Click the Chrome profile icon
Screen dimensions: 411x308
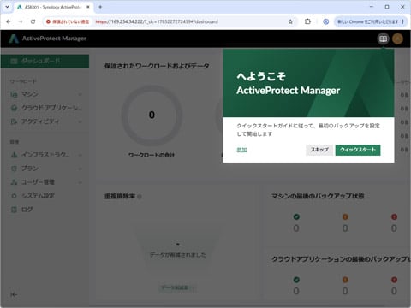pos(325,21)
